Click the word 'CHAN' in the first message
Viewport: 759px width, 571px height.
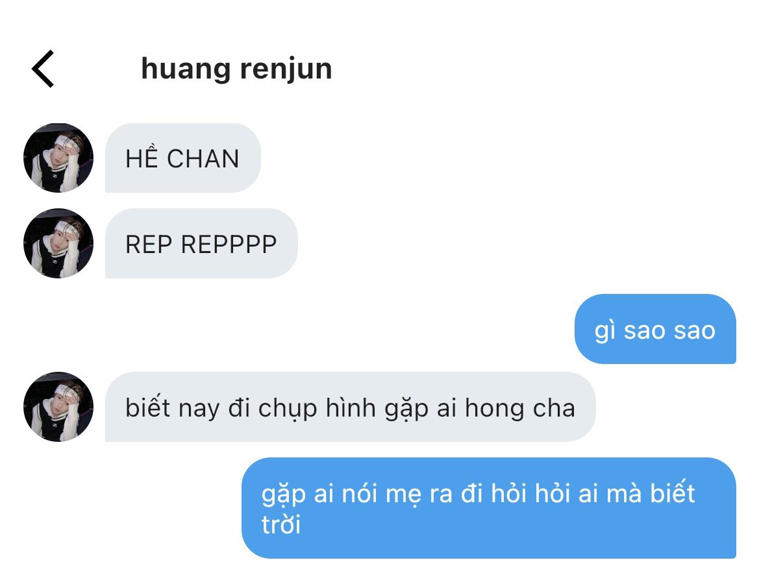coord(203,159)
